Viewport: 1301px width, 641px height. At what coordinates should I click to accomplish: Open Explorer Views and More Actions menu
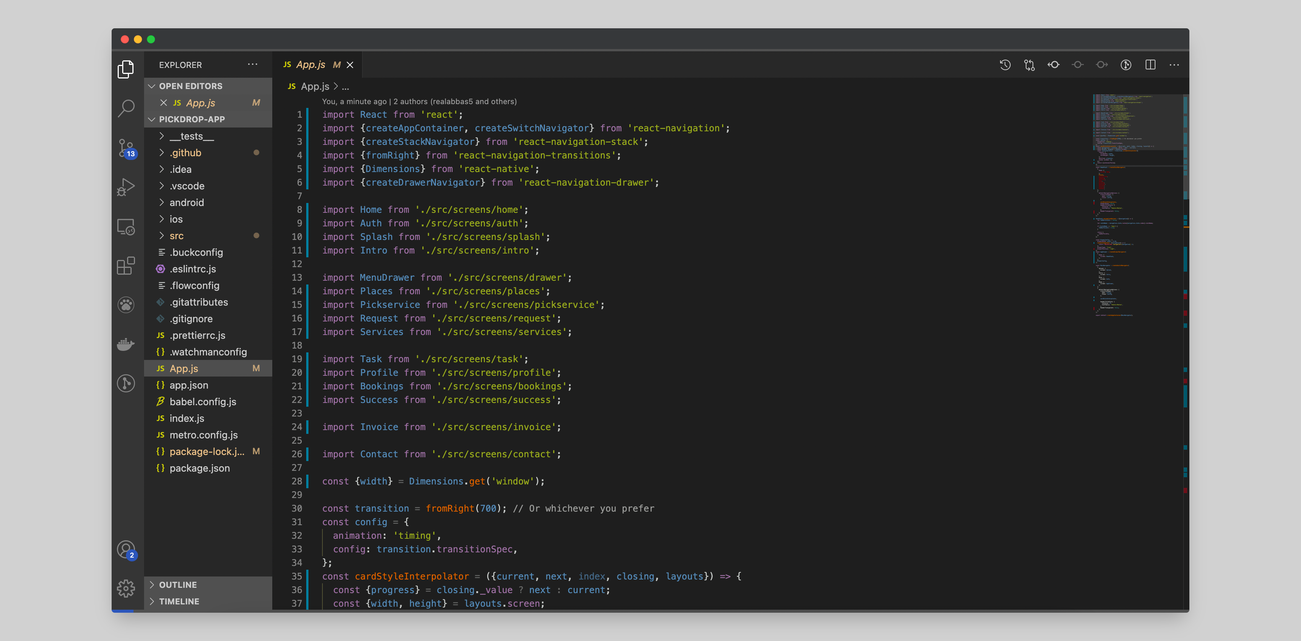tap(253, 65)
